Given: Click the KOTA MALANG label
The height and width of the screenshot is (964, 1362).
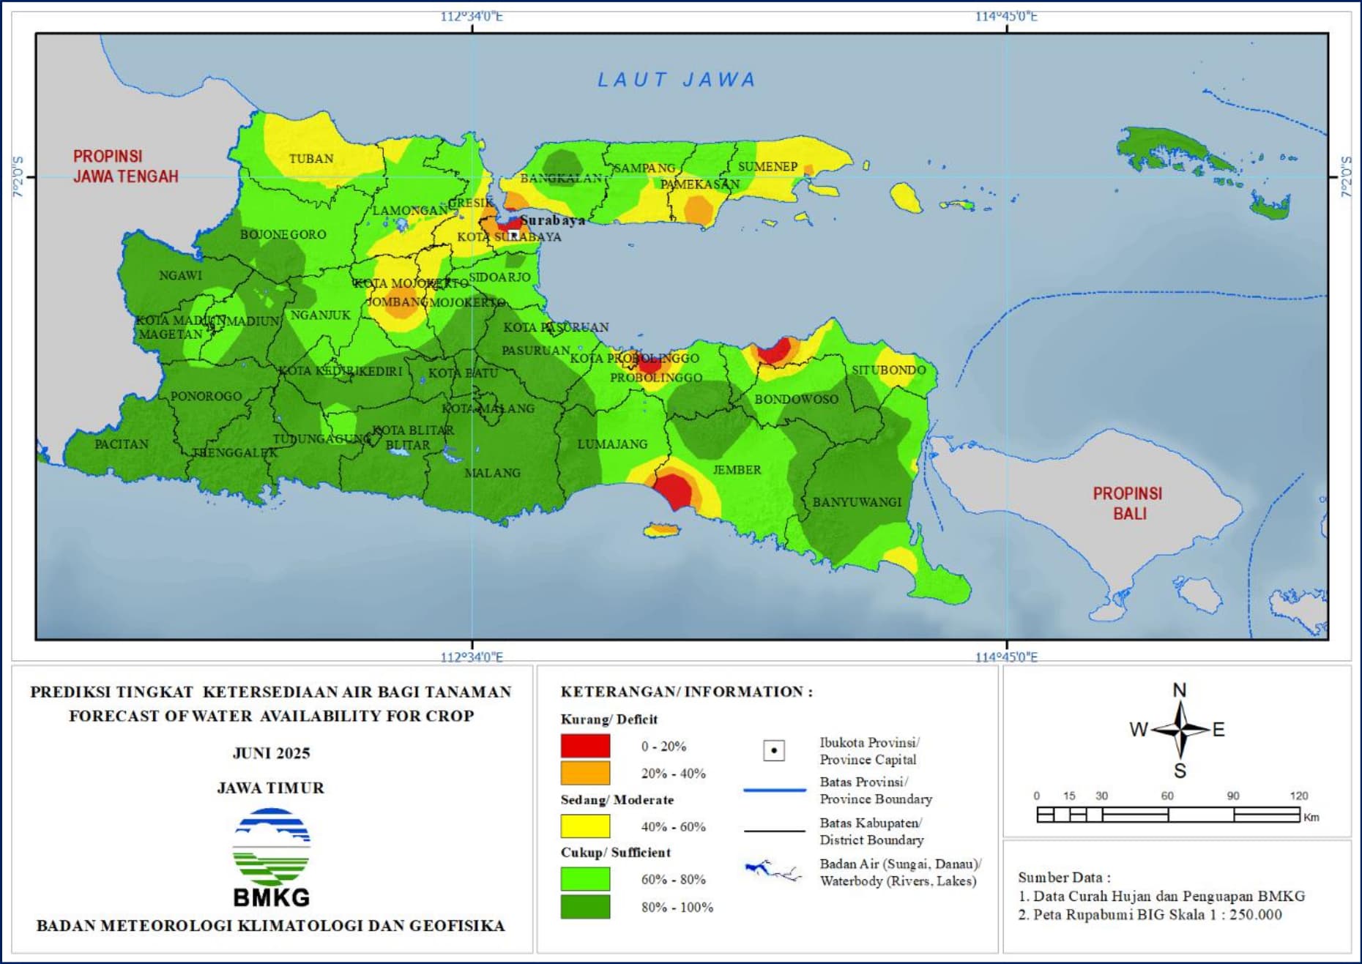Looking at the screenshot, I should click(x=488, y=408).
